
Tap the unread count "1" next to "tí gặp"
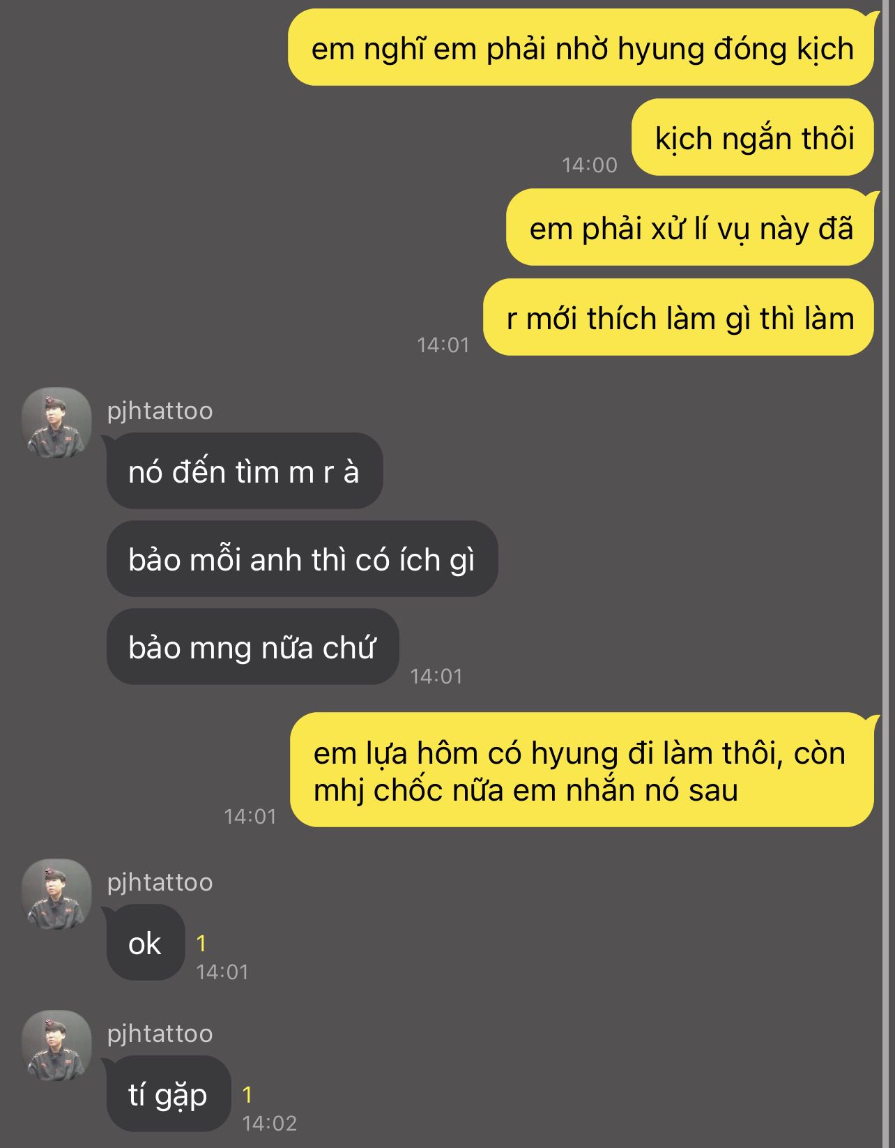tap(247, 1095)
